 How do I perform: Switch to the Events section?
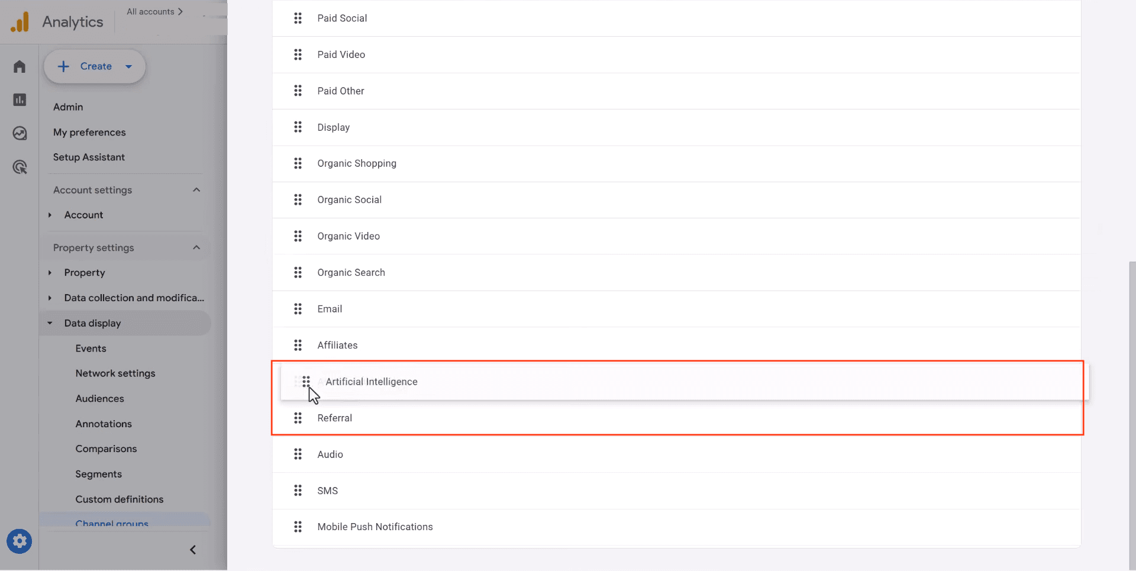pos(91,348)
